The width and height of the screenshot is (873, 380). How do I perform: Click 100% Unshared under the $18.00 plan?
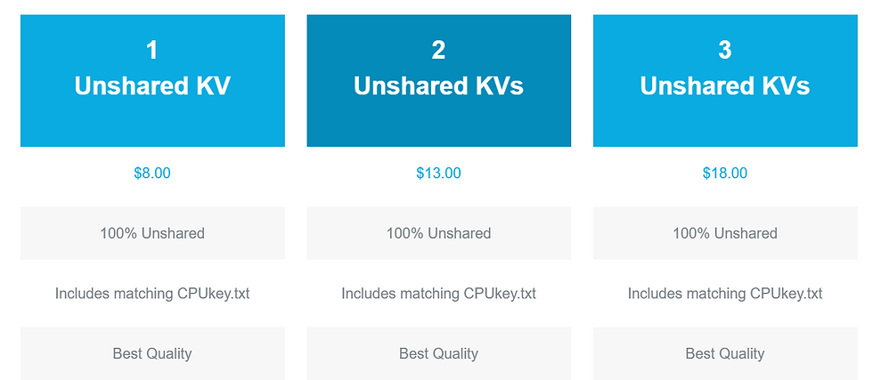click(x=724, y=233)
